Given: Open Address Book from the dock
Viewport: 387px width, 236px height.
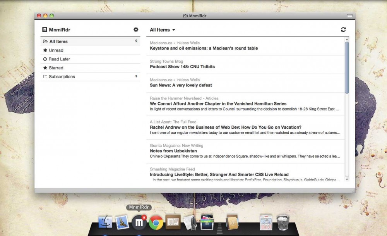Looking at the screenshot, I should (232, 222).
